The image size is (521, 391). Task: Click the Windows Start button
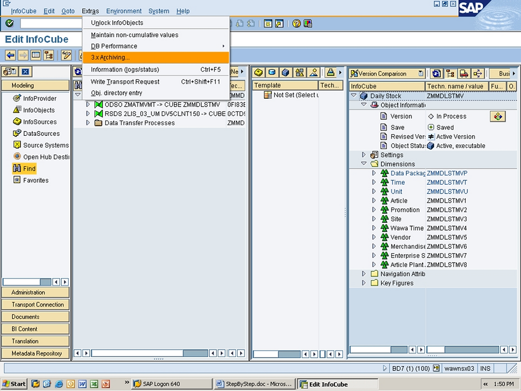[14, 384]
